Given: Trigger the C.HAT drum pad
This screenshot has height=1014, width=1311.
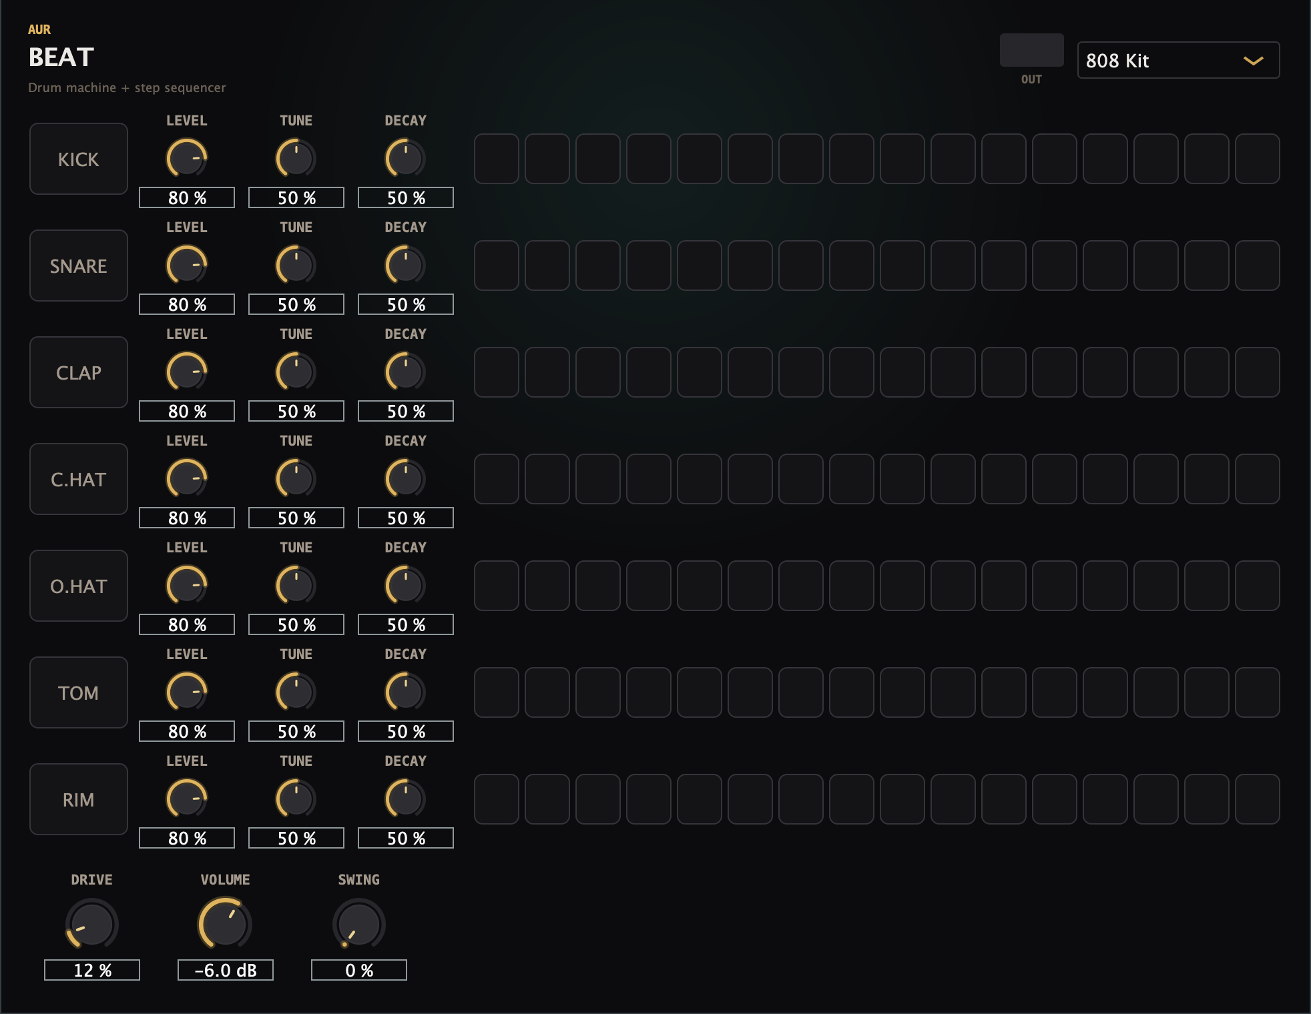Looking at the screenshot, I should (x=79, y=479).
